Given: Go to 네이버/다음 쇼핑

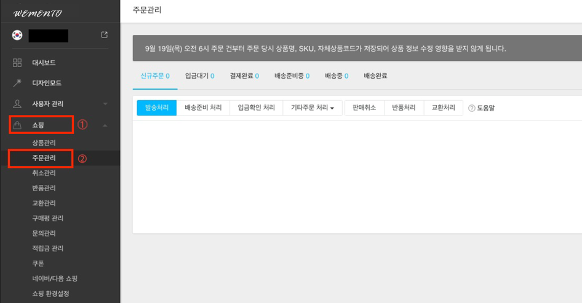Looking at the screenshot, I should pyautogui.click(x=55, y=278).
